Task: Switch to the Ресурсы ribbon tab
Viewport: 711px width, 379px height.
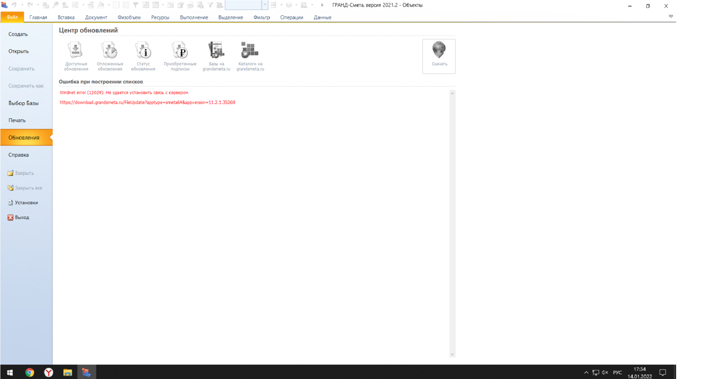Action: [x=160, y=18]
